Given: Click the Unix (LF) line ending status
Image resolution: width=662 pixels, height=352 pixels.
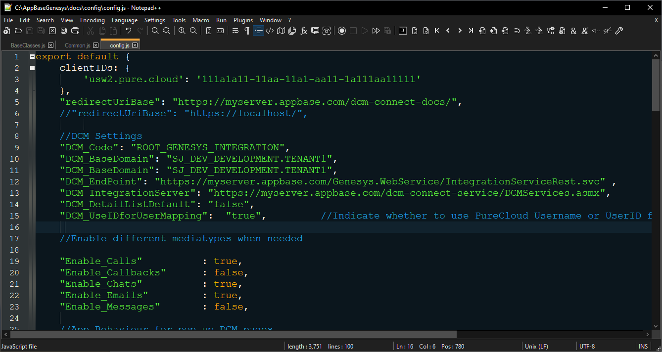Looking at the screenshot, I should click(536, 347).
